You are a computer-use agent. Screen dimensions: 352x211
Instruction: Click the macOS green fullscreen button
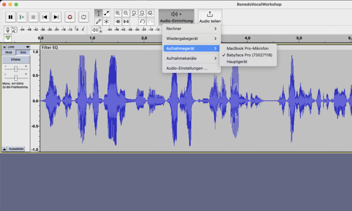click(16, 4)
